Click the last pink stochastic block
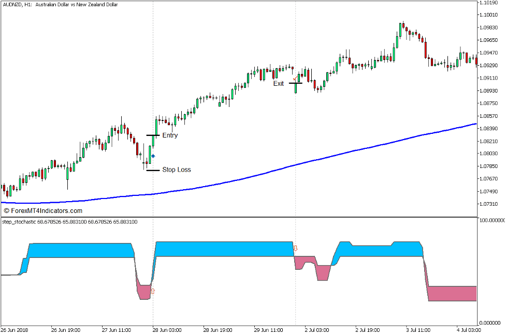Screen dimensions: 506x336 click(x=452, y=294)
